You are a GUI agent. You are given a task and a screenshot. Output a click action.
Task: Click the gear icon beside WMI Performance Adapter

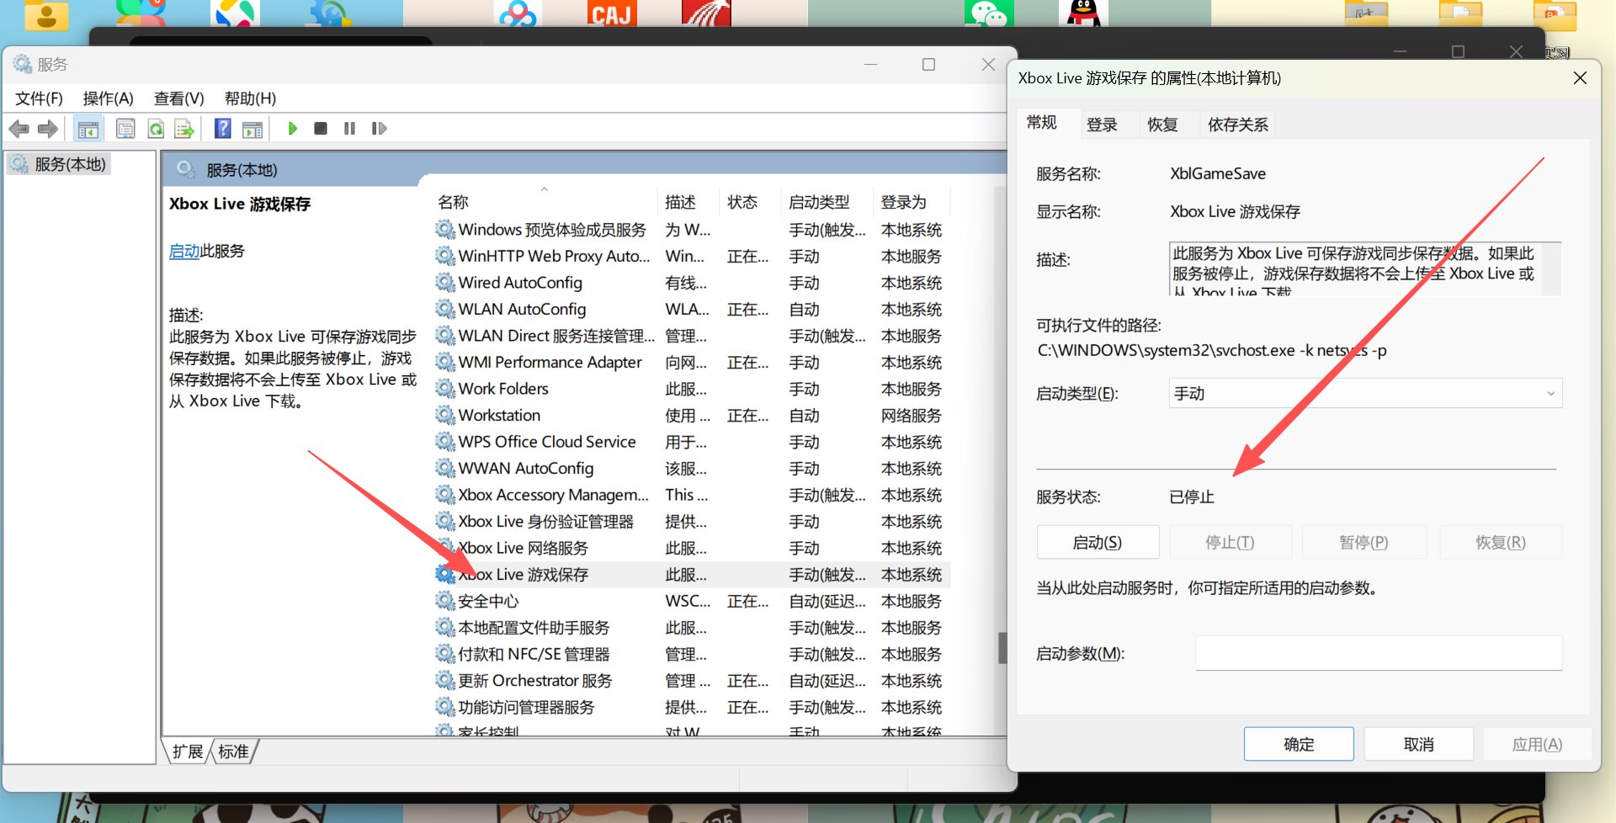445,362
